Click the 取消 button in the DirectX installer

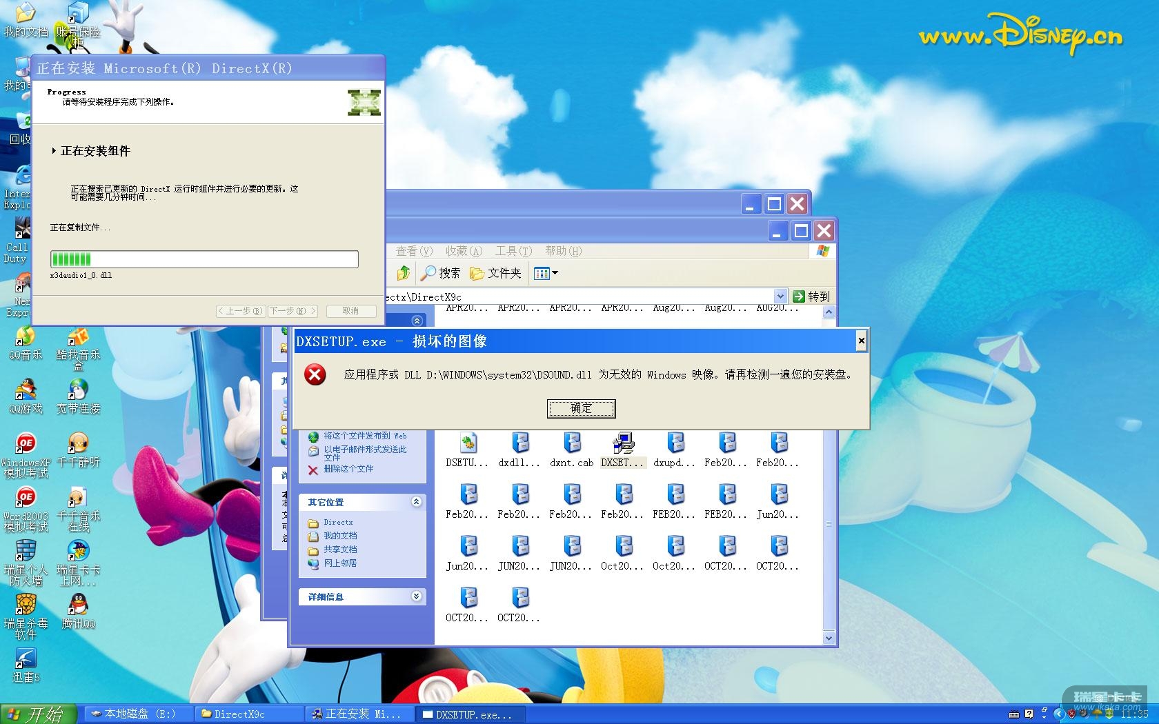click(350, 311)
